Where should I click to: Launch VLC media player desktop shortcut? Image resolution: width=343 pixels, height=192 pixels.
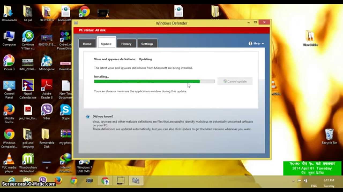pyautogui.click(x=9, y=163)
